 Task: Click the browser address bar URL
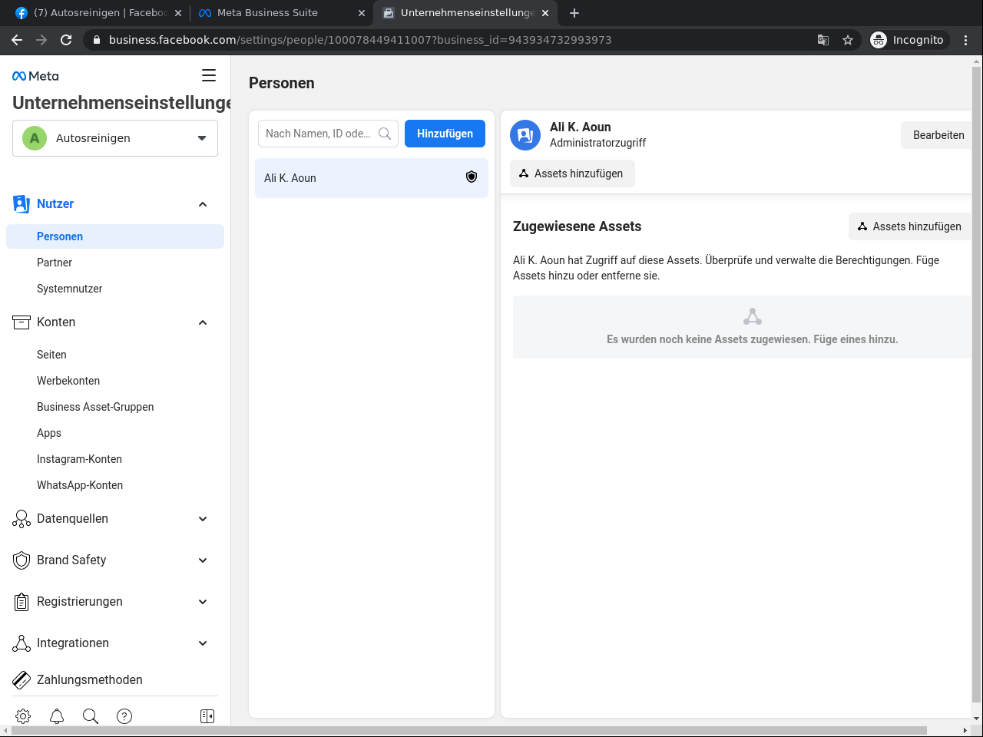pos(360,40)
